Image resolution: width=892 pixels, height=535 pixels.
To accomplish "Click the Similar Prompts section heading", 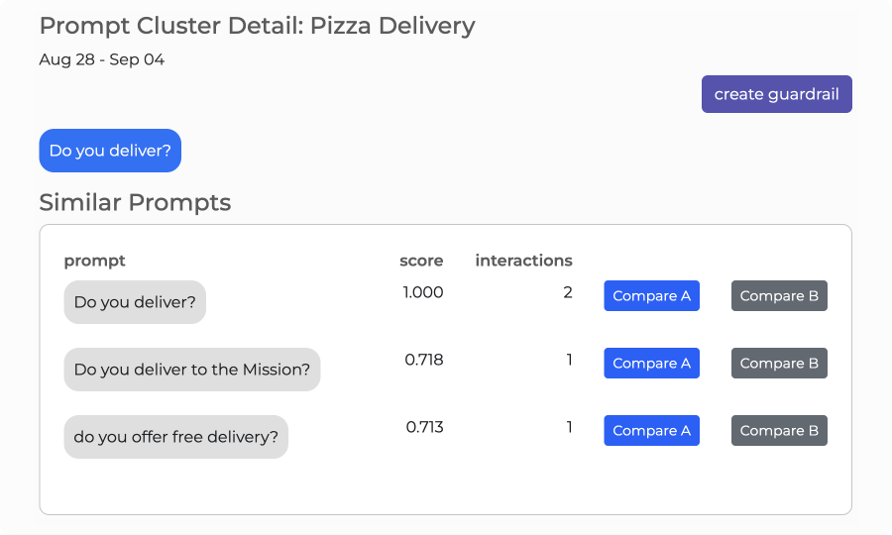I will 135,203.
